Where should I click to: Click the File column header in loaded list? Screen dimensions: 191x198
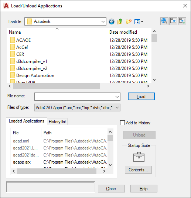tap(26, 133)
